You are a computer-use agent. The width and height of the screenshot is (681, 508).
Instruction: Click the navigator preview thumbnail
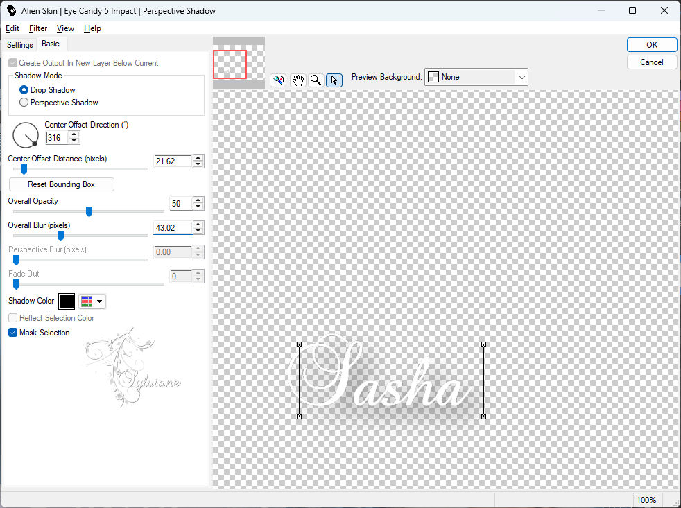[239, 63]
